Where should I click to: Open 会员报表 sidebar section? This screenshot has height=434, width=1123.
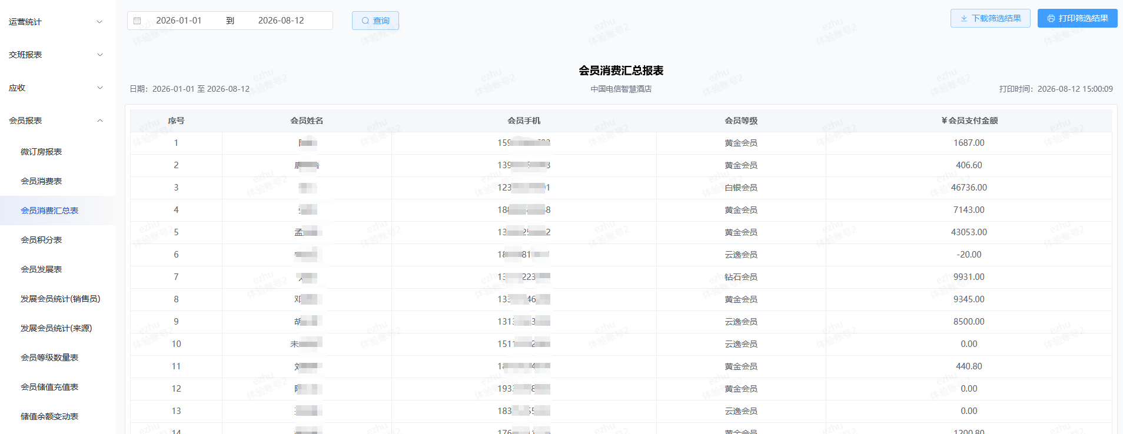tap(57, 121)
